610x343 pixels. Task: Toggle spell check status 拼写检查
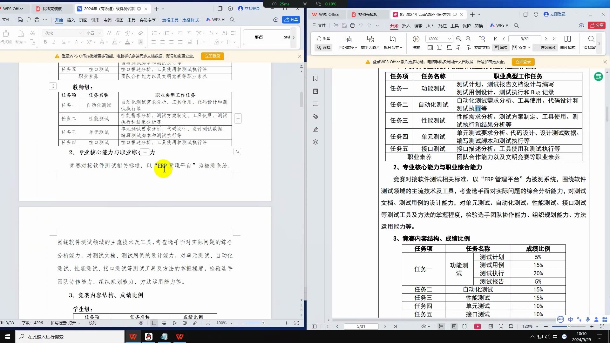[x=65, y=323]
